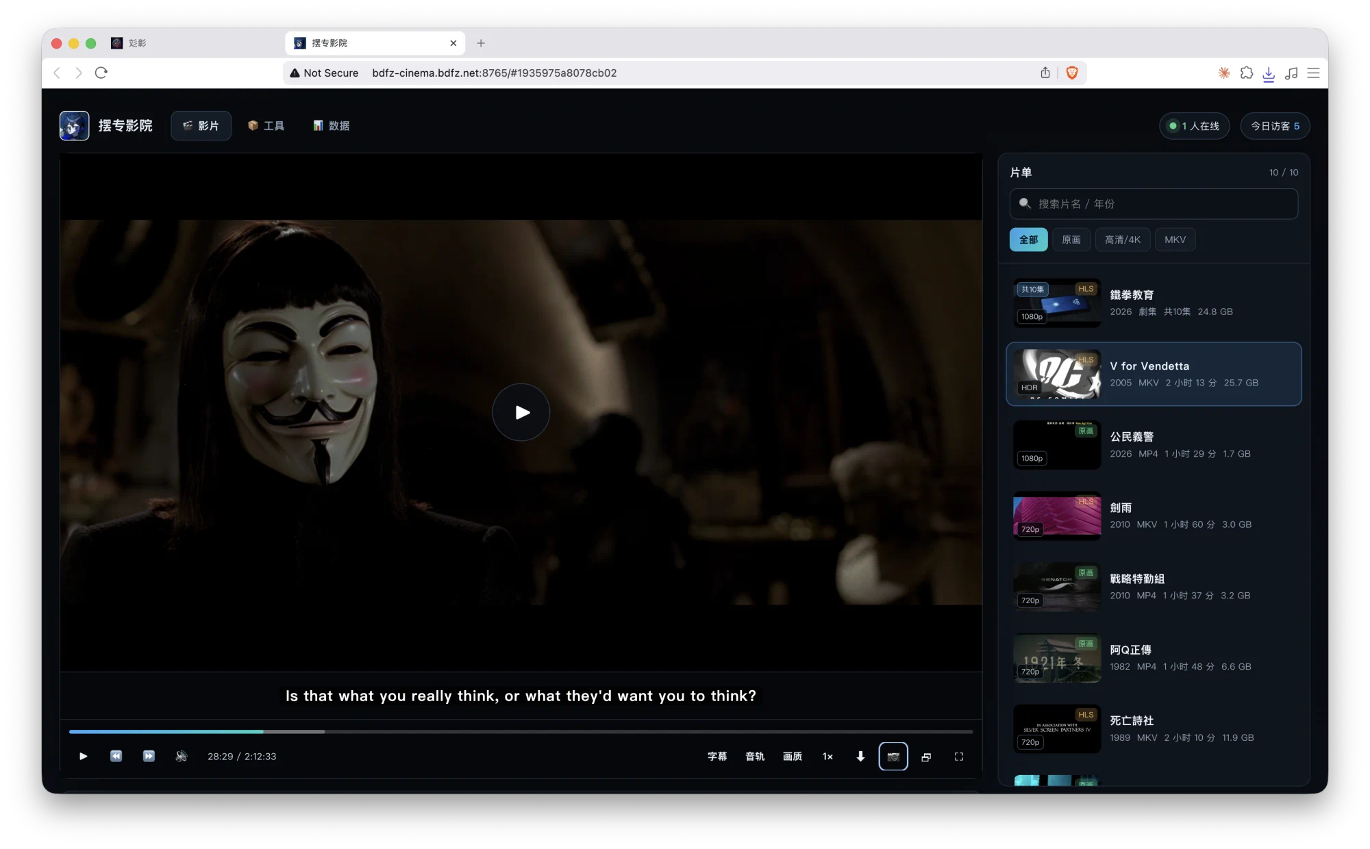Open the 影片 tab
Viewport: 1370px width, 849px height.
click(201, 126)
